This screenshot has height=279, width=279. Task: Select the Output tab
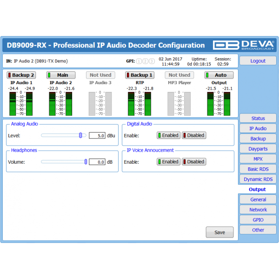coord(257,189)
